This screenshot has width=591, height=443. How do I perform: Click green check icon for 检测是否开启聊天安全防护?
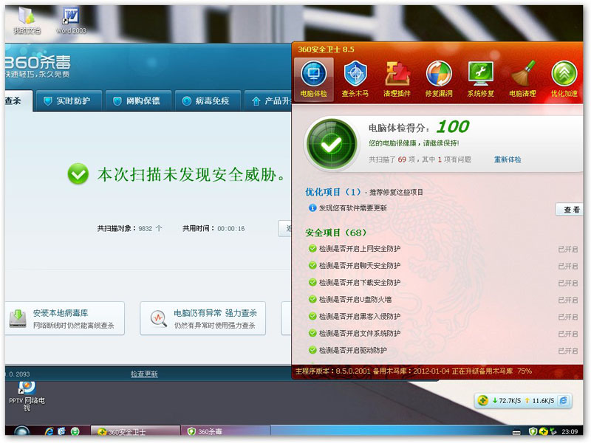point(312,266)
